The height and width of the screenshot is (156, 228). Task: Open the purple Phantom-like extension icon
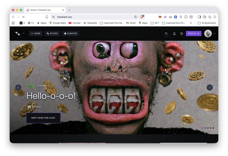(165, 17)
